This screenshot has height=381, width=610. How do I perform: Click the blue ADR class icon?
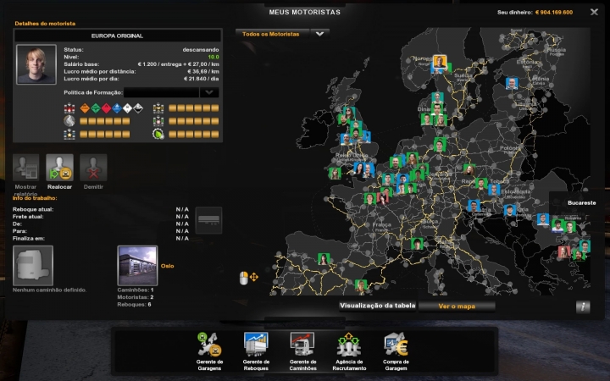[117, 108]
